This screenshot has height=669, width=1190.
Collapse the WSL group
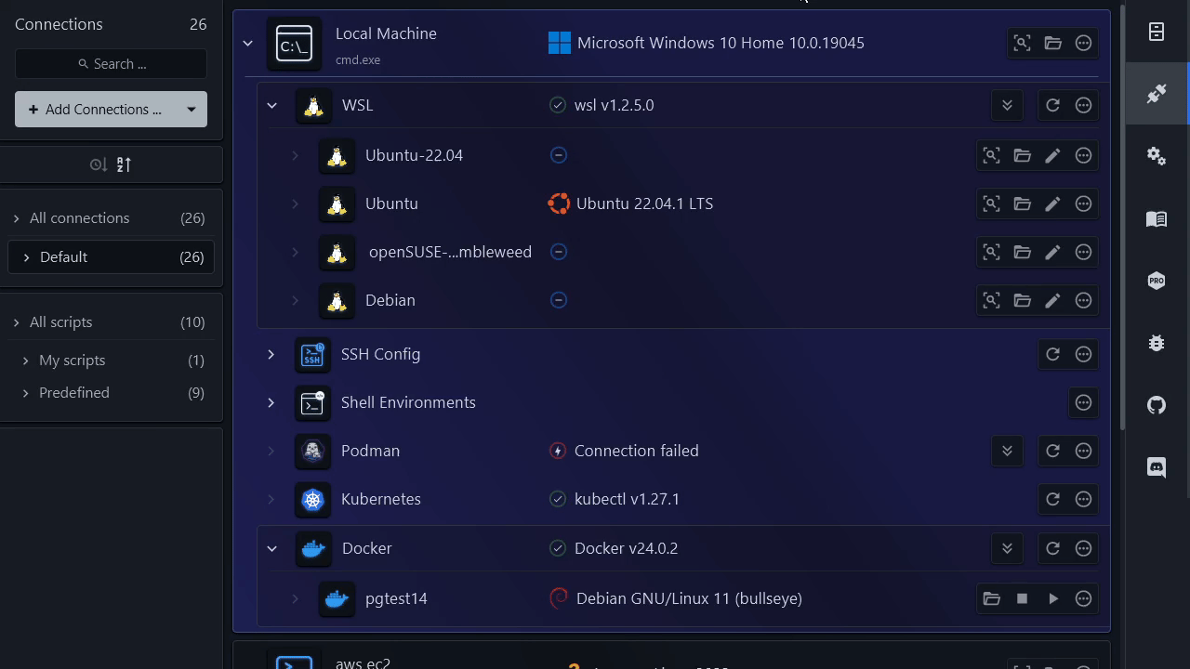pyautogui.click(x=271, y=105)
